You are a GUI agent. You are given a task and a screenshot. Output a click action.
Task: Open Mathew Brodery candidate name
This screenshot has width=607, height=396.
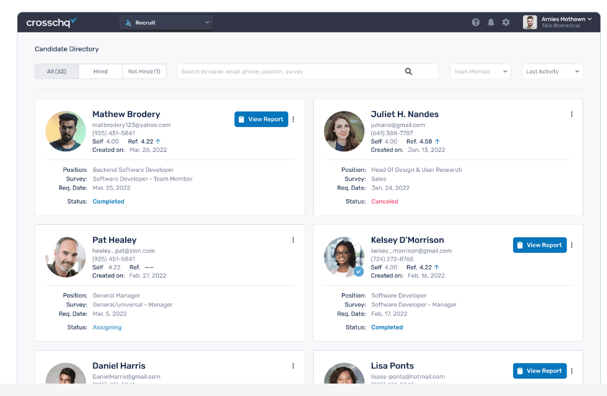[x=126, y=114]
